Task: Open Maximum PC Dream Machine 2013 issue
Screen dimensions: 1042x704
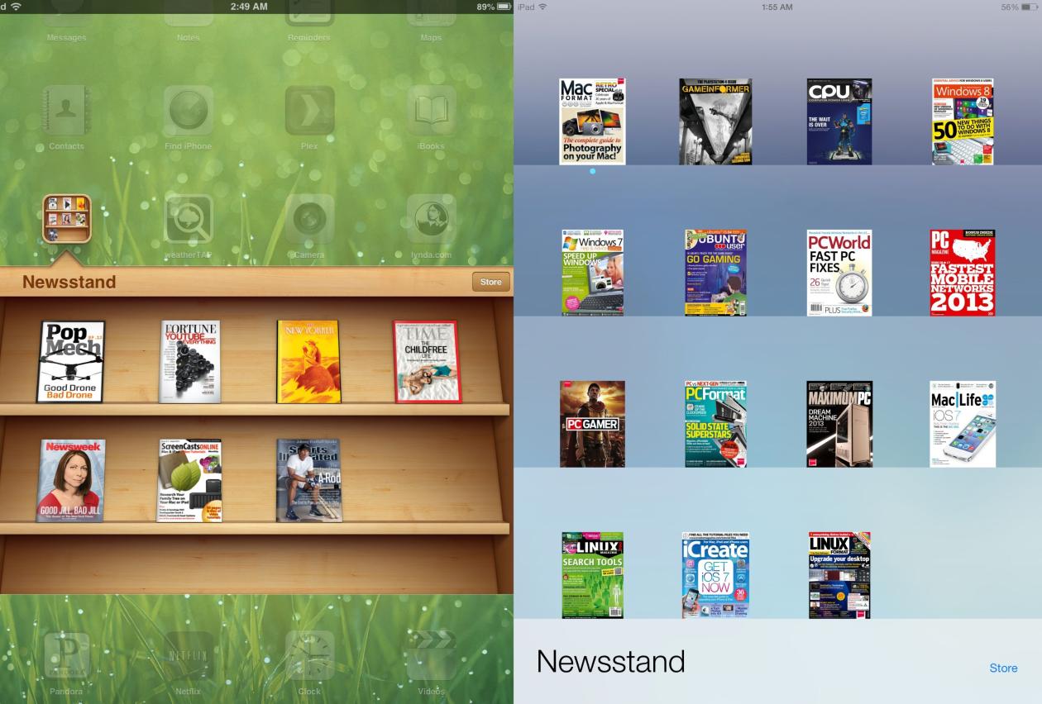Action: pyautogui.click(x=839, y=424)
